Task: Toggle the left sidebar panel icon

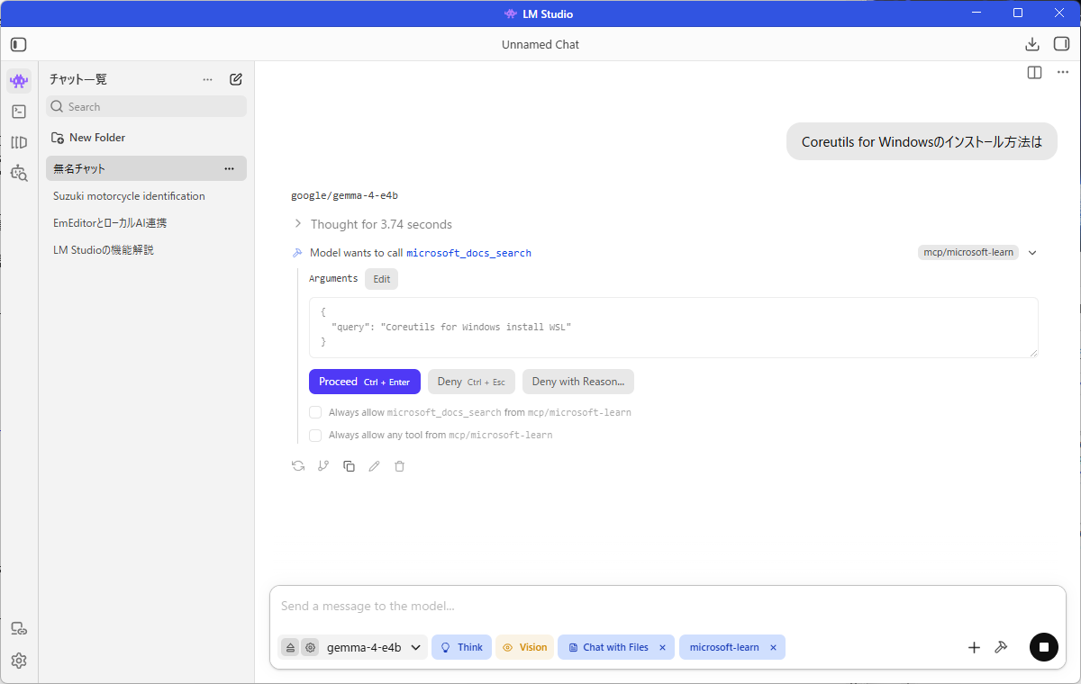Action: pos(19,44)
